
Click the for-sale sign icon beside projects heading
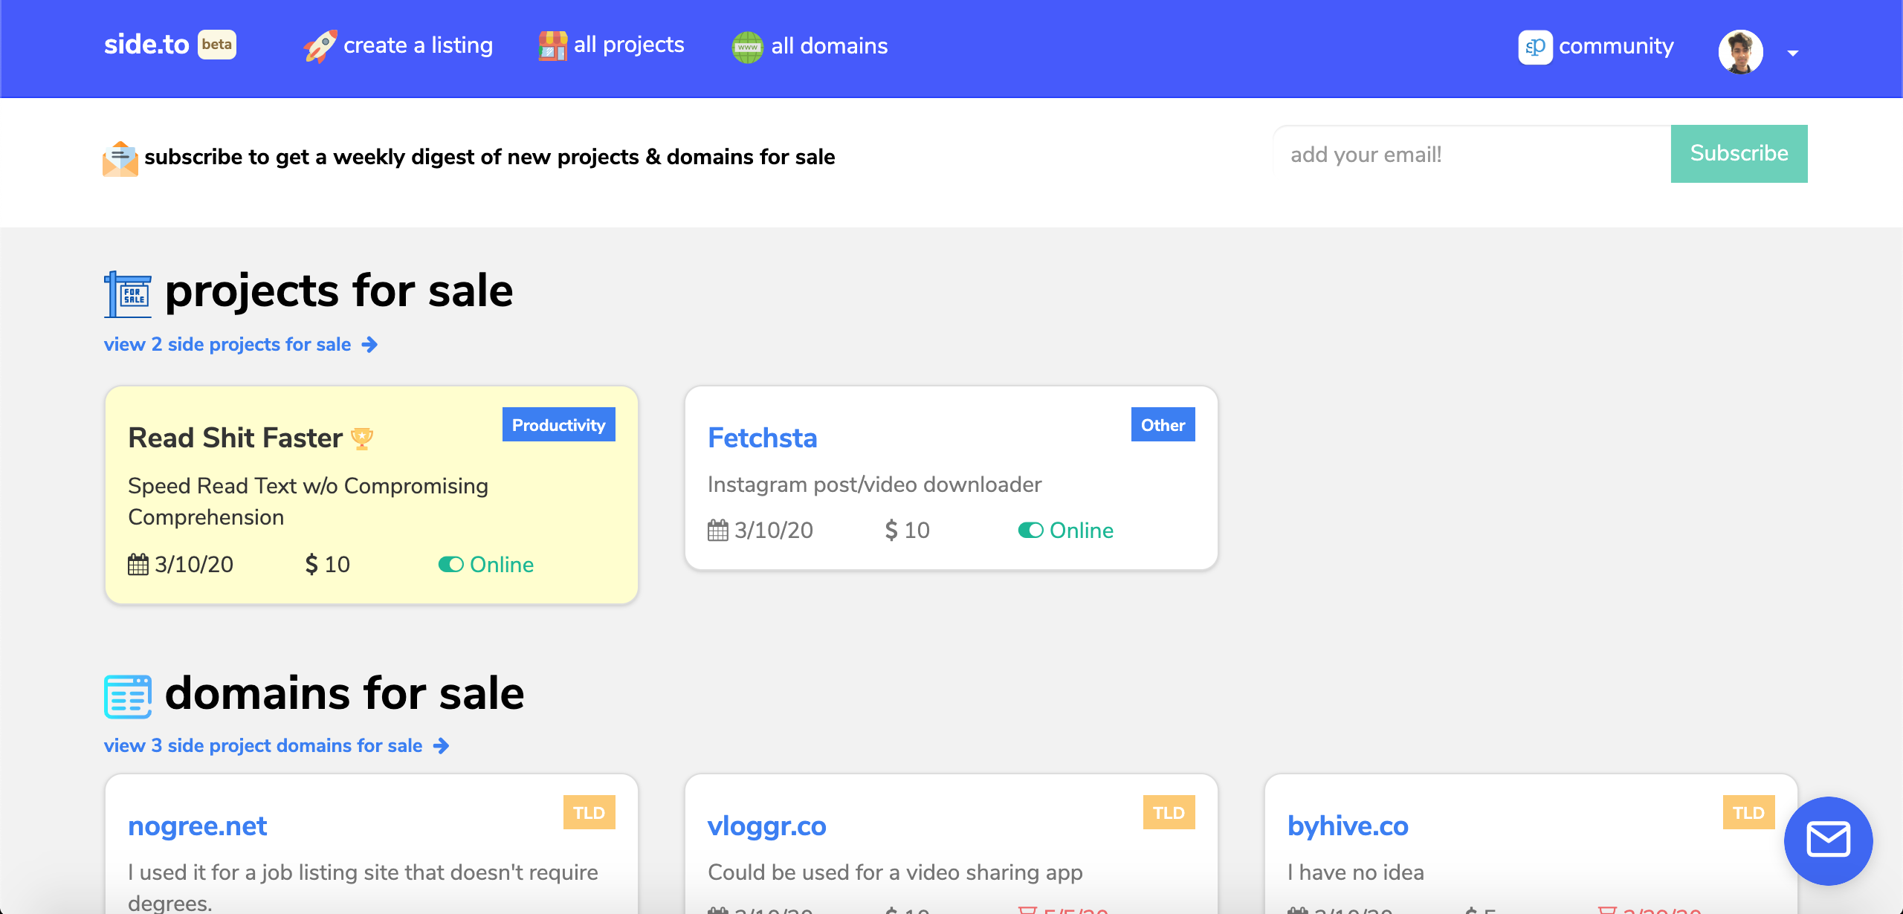(x=128, y=294)
